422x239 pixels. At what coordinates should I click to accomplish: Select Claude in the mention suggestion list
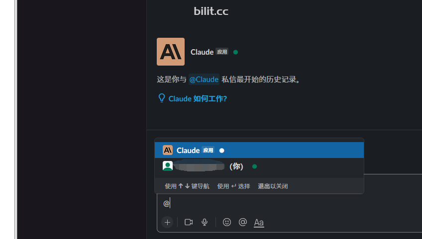pyautogui.click(x=259, y=150)
